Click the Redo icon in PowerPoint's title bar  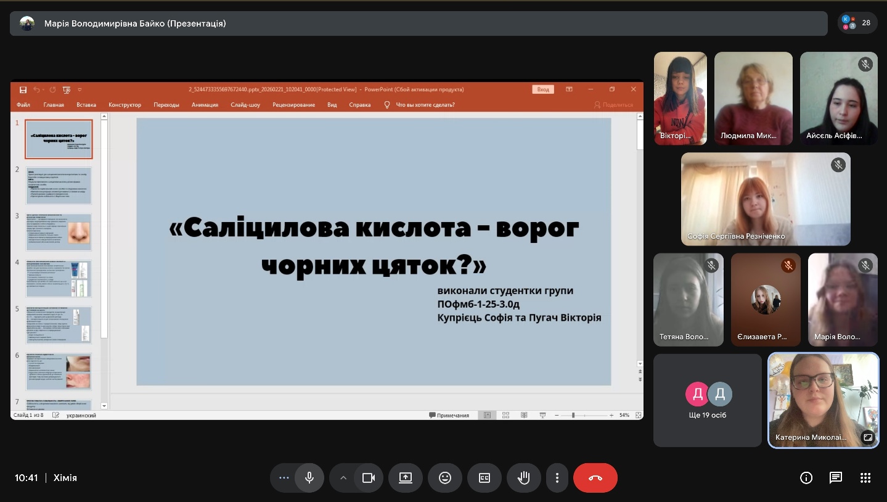[x=52, y=89]
